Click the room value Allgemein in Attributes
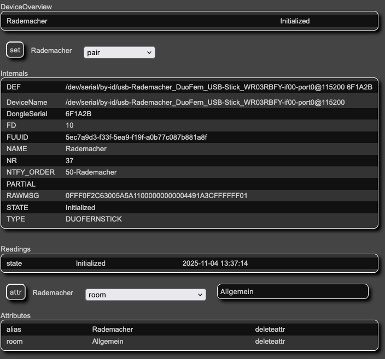This screenshot has width=385, height=359. [x=108, y=342]
